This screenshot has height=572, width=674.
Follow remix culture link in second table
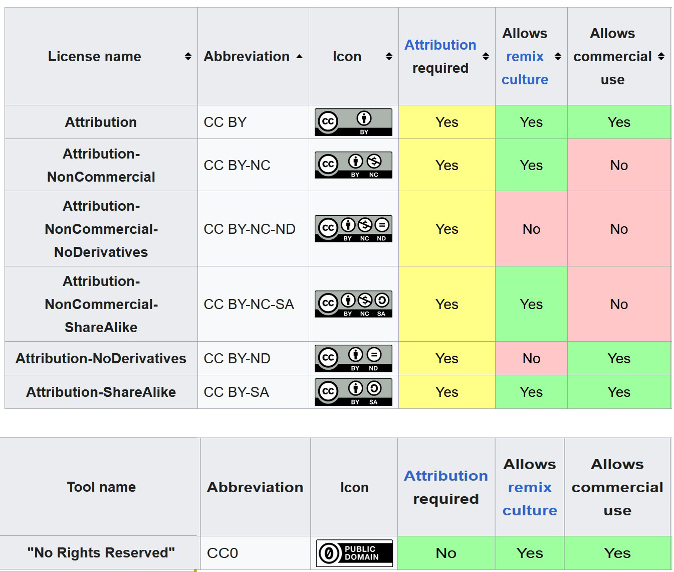coord(530,499)
